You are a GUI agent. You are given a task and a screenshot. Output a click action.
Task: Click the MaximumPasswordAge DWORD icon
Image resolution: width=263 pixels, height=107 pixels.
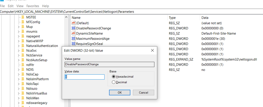click(x=73, y=39)
